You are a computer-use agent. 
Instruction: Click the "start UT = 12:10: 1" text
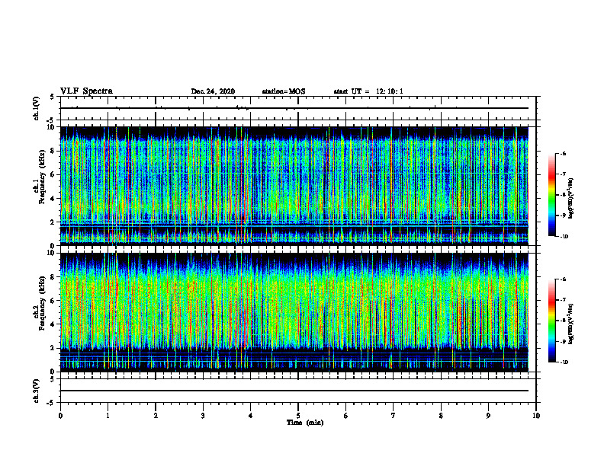click(368, 91)
